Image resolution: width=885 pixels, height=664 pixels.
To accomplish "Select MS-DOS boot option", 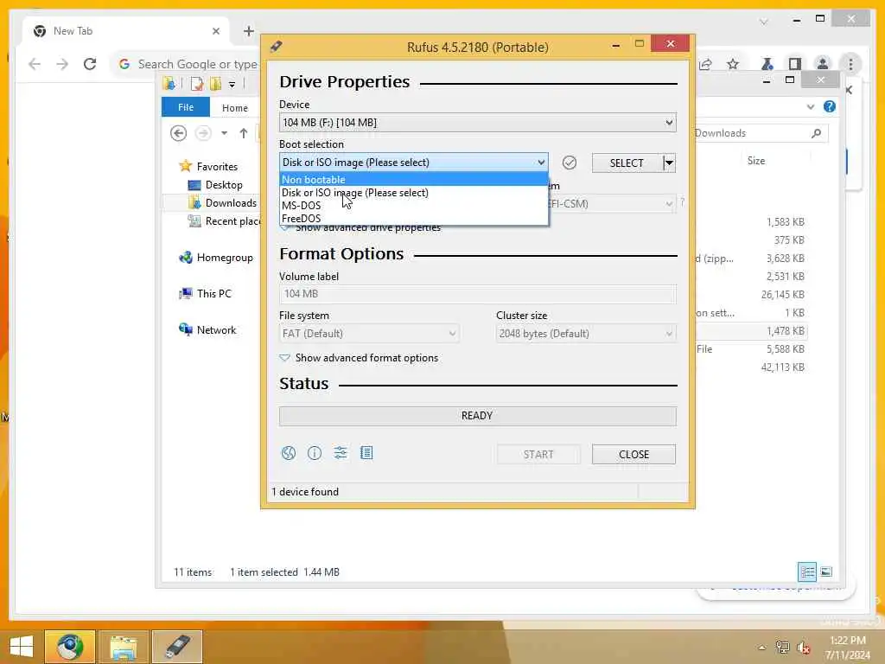I will [414, 206].
